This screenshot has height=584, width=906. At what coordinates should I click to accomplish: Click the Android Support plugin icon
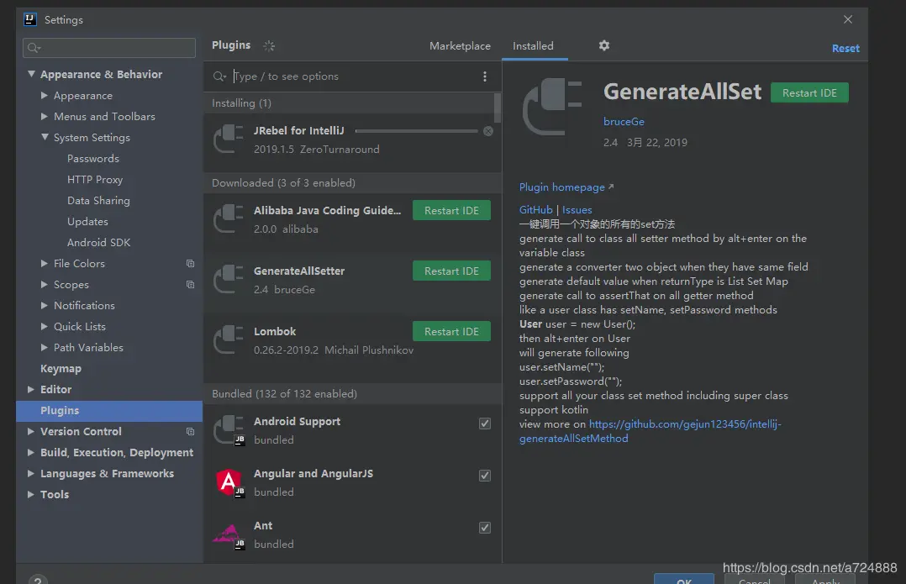(x=229, y=430)
